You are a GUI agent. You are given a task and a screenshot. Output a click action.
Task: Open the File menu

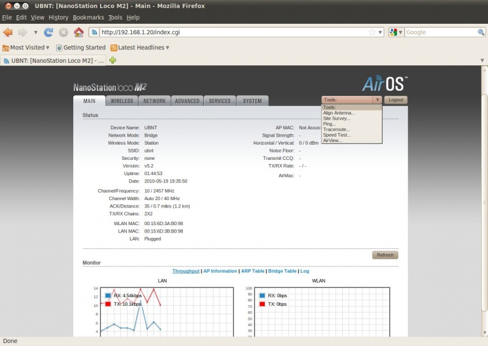[7, 18]
